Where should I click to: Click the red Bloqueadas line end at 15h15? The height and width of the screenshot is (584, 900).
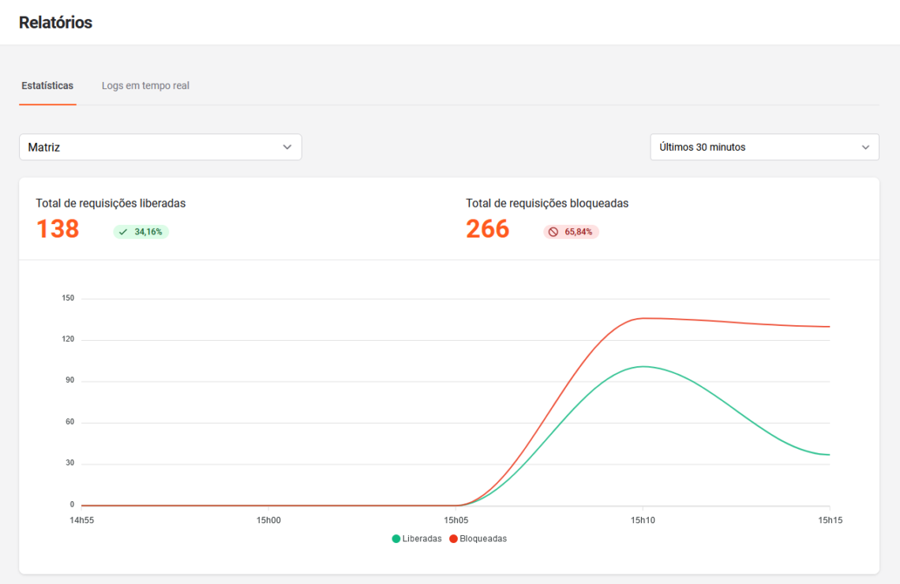tap(830, 327)
